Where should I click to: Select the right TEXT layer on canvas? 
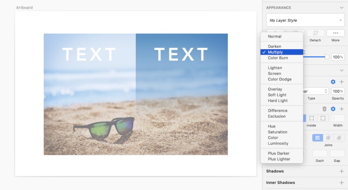[181, 55]
